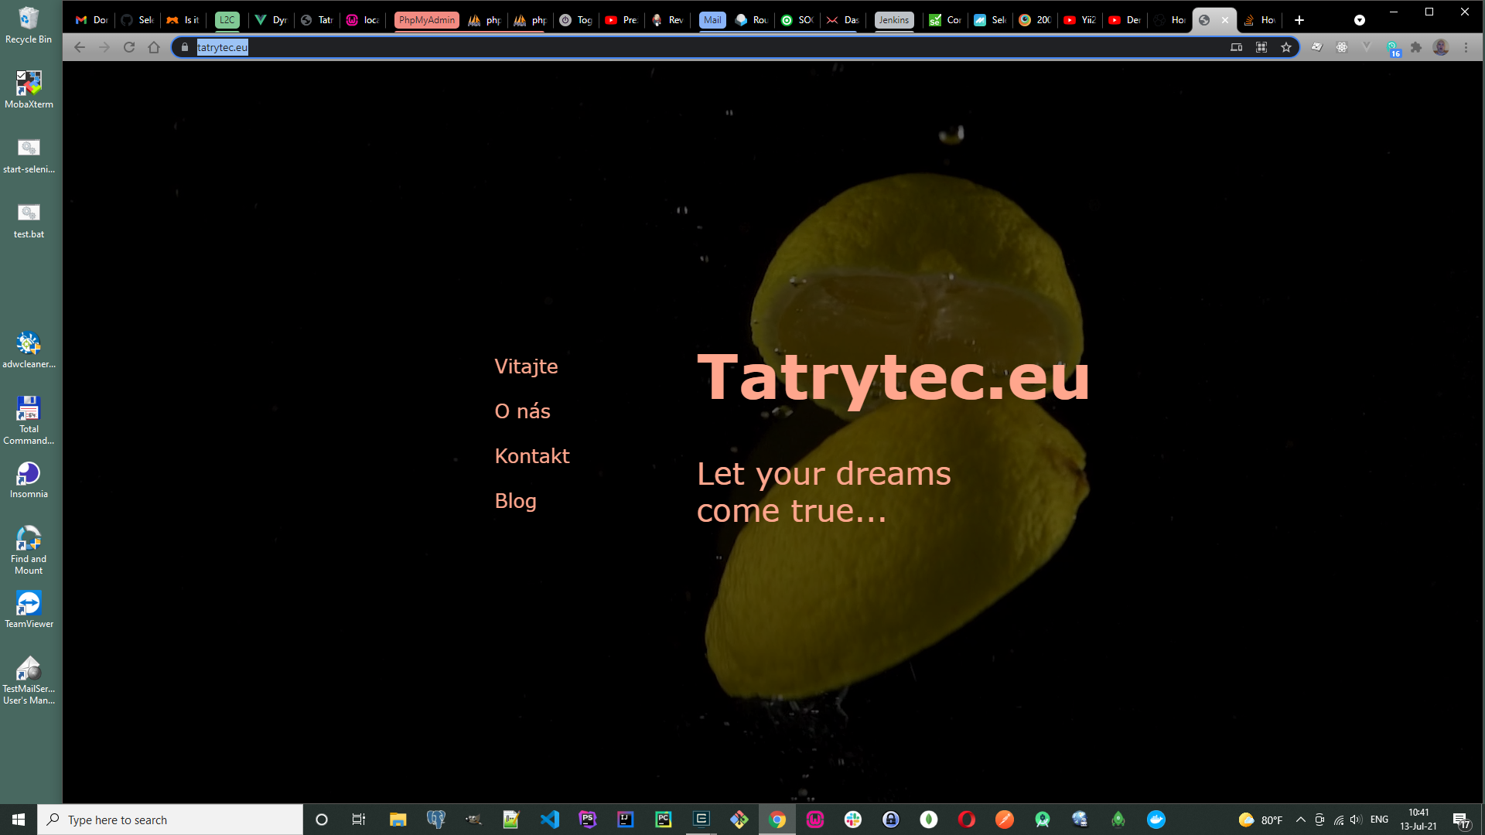Bookmark this page with star icon
The width and height of the screenshot is (1485, 835).
(x=1286, y=47)
